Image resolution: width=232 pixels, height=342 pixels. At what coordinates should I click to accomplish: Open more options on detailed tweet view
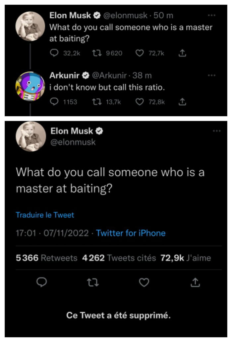click(216, 131)
